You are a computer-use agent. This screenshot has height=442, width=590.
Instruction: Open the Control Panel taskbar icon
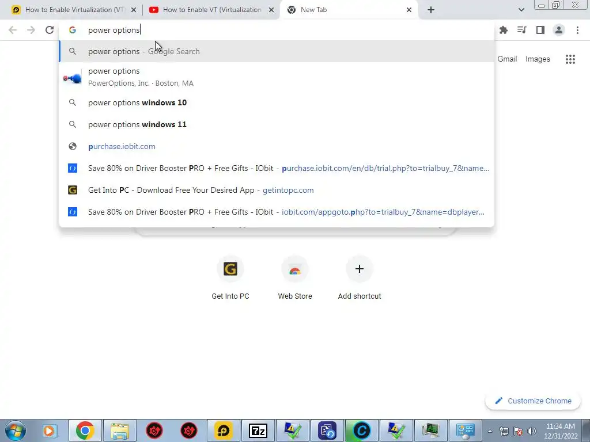click(465, 430)
